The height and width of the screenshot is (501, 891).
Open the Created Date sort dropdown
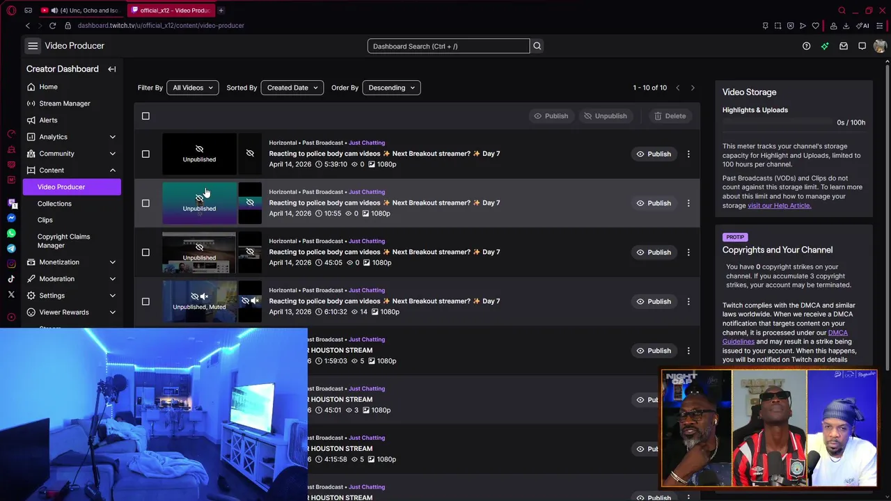(292, 88)
